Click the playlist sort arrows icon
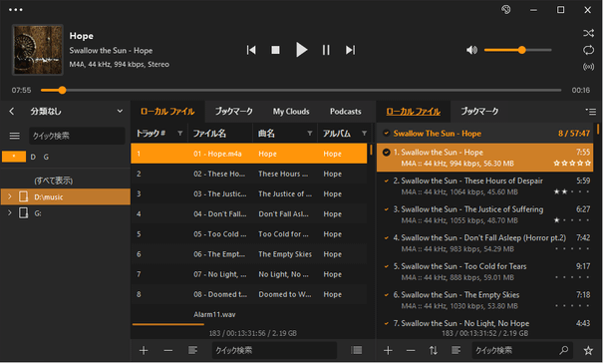Image resolution: width=603 pixels, height=363 pixels. [x=433, y=350]
